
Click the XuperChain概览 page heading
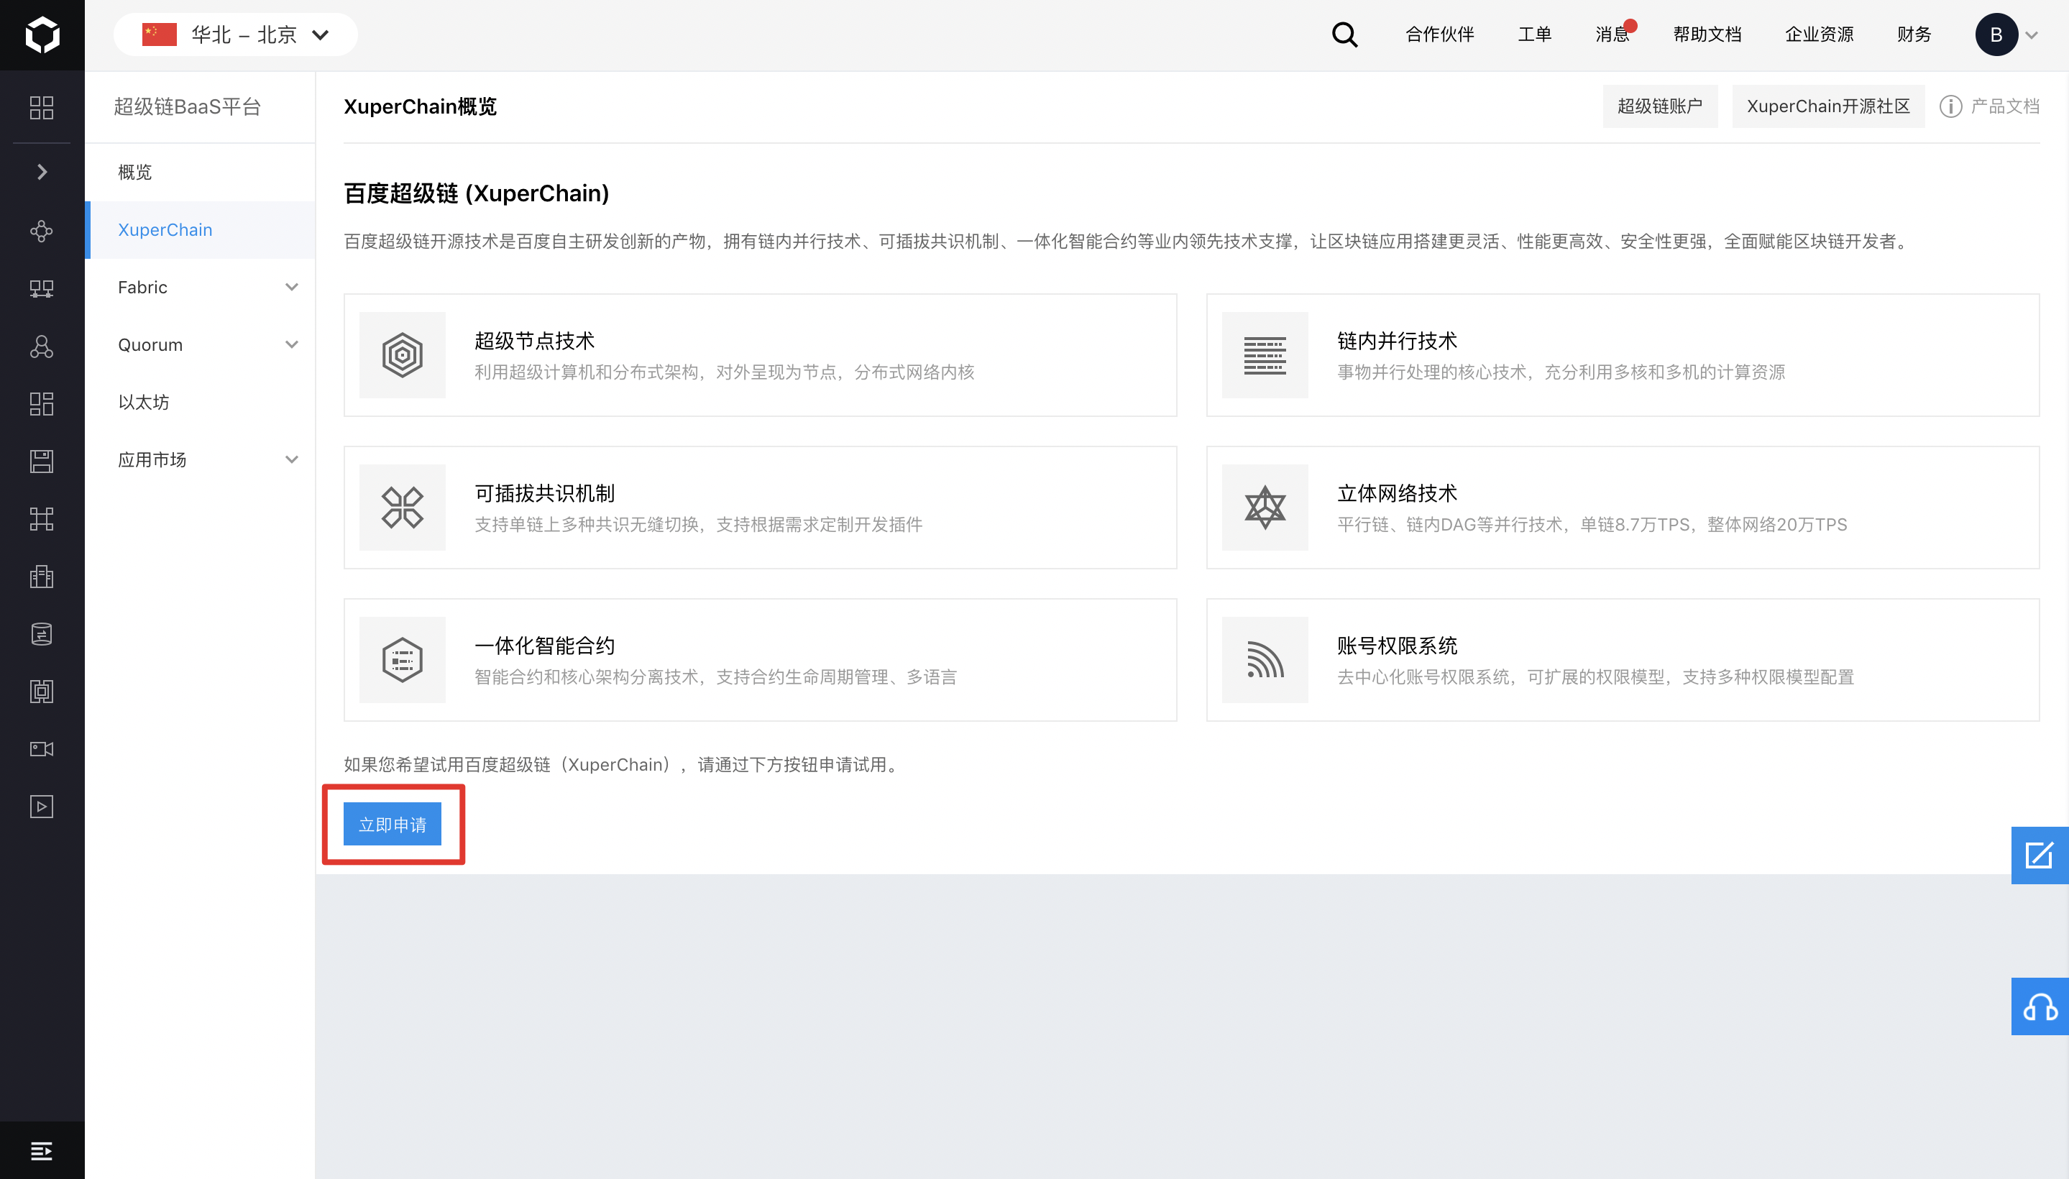[419, 106]
